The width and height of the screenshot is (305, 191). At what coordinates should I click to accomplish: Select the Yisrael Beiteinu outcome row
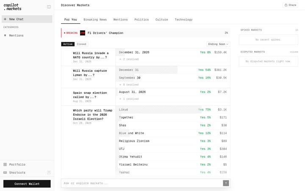pos(173,165)
